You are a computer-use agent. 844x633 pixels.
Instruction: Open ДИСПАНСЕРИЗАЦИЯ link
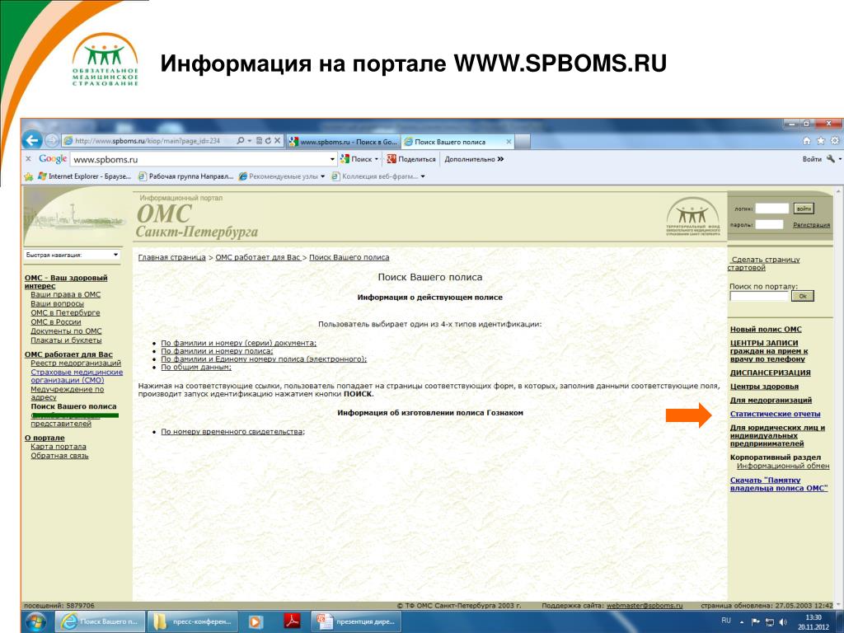point(770,373)
